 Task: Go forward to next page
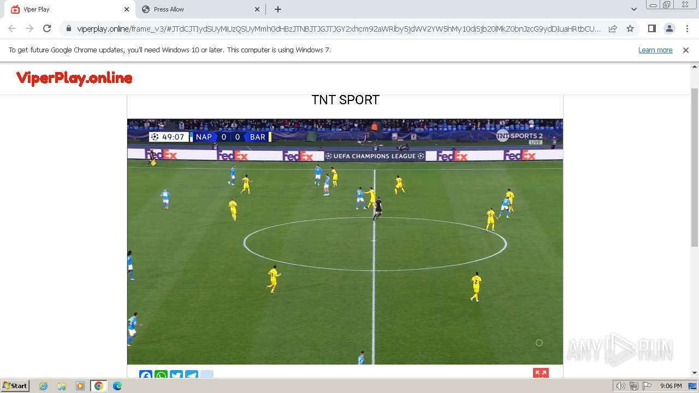tap(29, 29)
